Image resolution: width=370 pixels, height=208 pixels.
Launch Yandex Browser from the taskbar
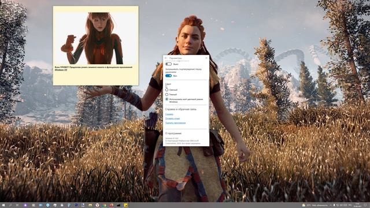[97, 206]
